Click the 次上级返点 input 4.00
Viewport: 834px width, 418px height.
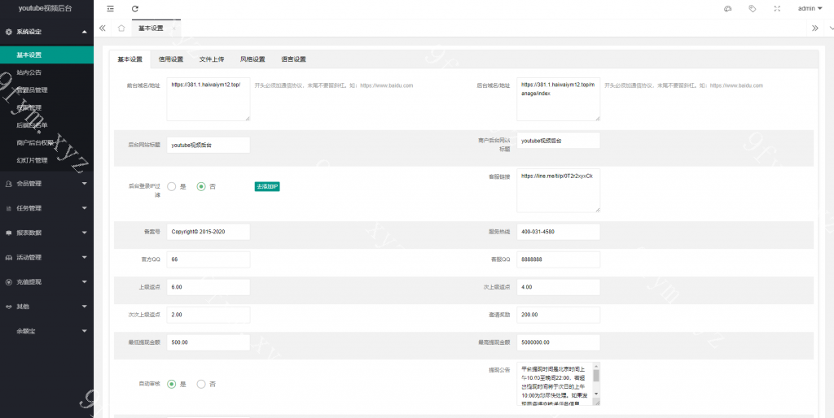(x=559, y=287)
